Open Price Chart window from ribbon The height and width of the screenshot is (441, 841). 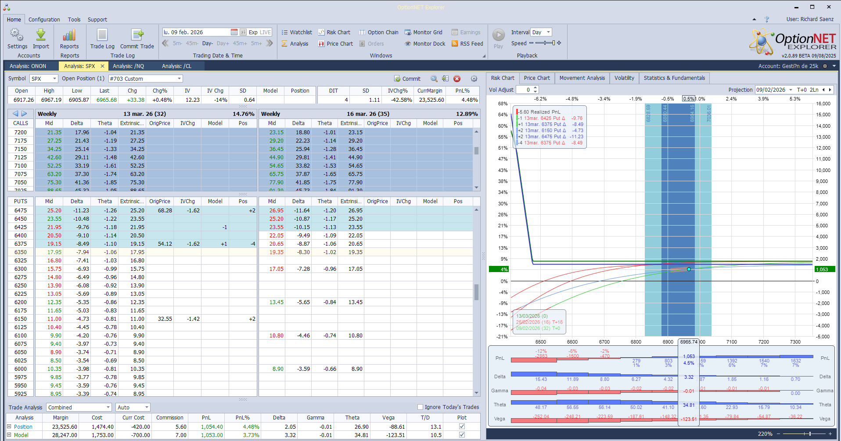click(x=335, y=43)
